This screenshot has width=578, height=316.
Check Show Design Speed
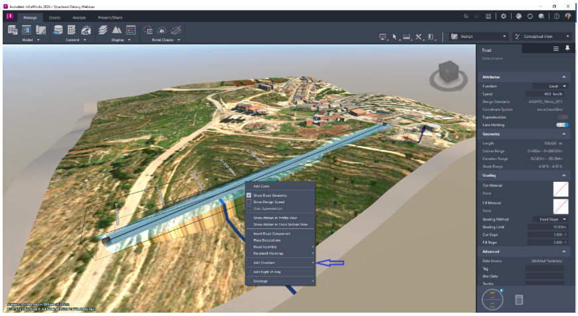[249, 202]
